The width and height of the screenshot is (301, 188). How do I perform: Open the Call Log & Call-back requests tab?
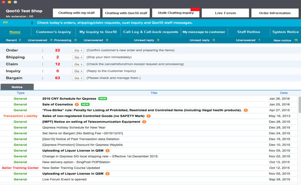pos(150,32)
